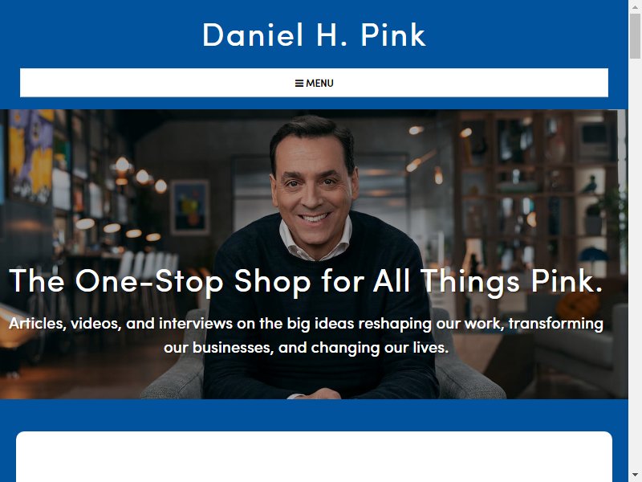Screen dimensions: 642x482
Task: Select the word MENU in the white bar
Action: (x=319, y=84)
